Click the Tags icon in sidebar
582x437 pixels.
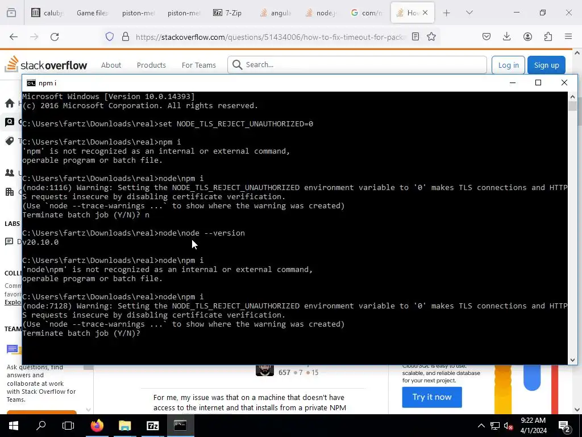click(9, 141)
